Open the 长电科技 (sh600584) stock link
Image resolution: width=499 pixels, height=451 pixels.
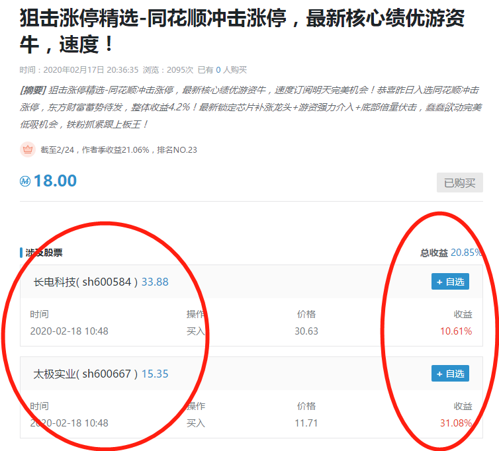(86, 282)
